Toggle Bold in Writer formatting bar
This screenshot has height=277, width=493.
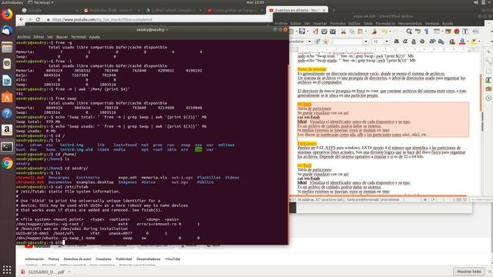[397, 41]
